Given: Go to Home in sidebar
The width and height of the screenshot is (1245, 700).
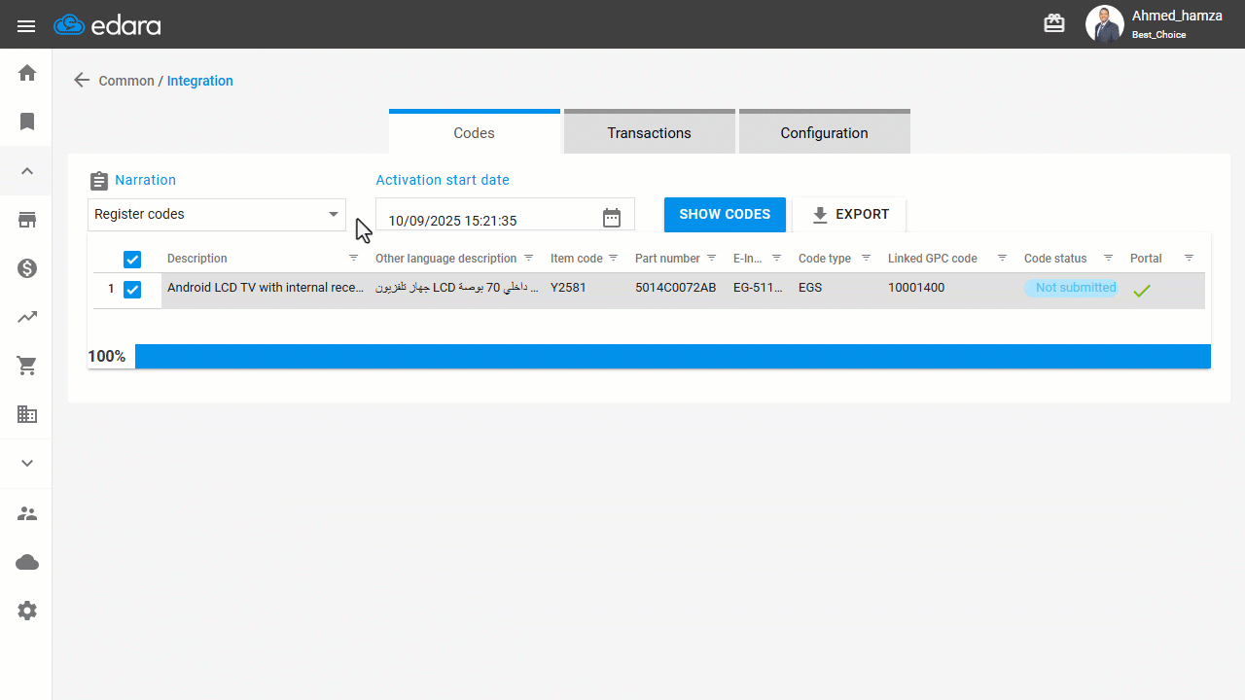Looking at the screenshot, I should 27,73.
